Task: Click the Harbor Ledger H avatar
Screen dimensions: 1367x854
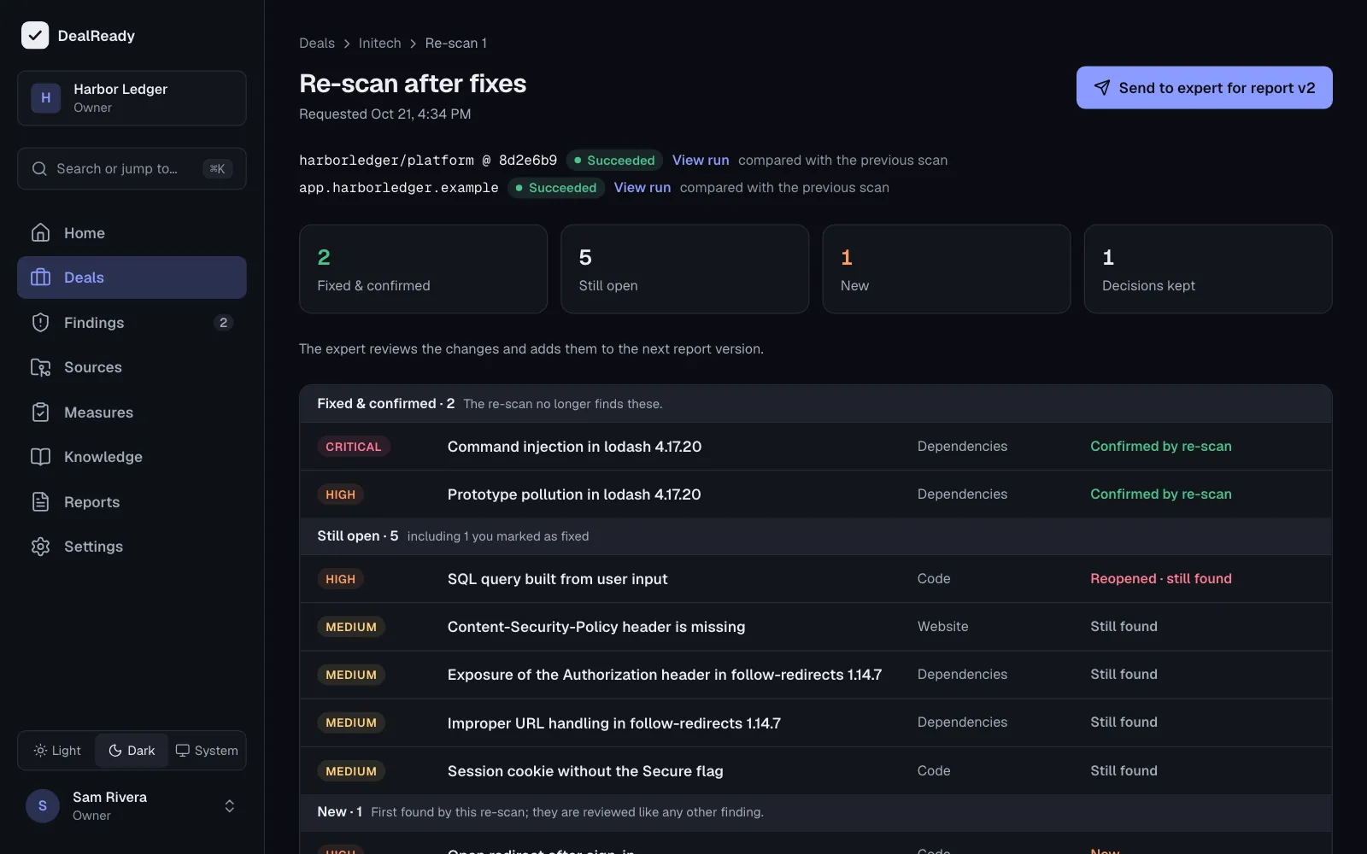Action: point(46,98)
